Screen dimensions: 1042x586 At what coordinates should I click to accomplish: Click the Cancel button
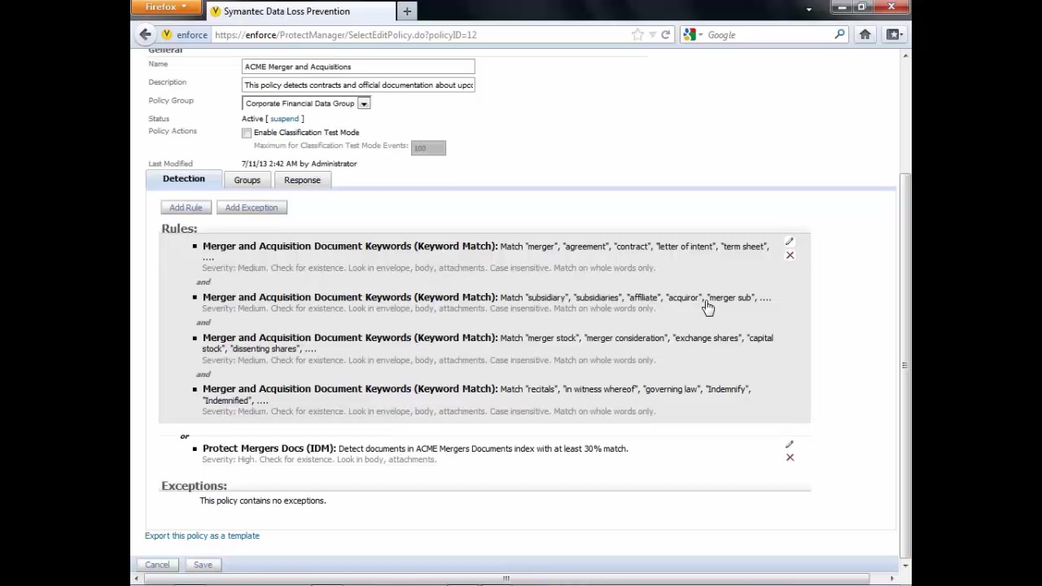[157, 565]
